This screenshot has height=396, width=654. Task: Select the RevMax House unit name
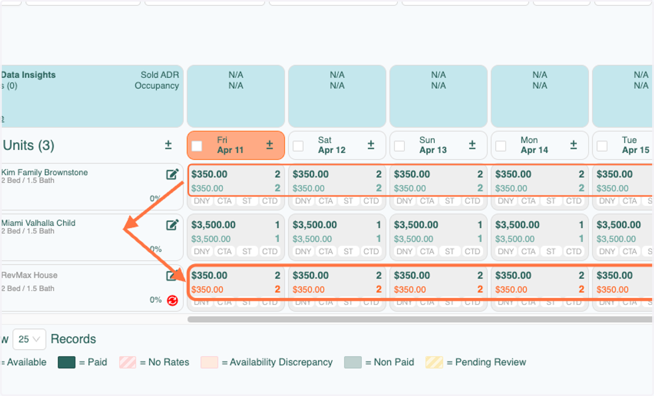(29, 275)
